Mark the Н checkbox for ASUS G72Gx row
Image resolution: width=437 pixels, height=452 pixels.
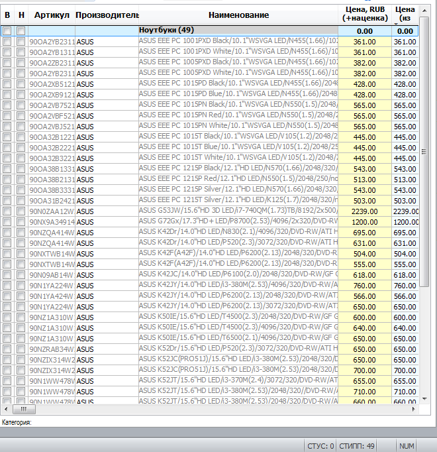tap(21, 221)
